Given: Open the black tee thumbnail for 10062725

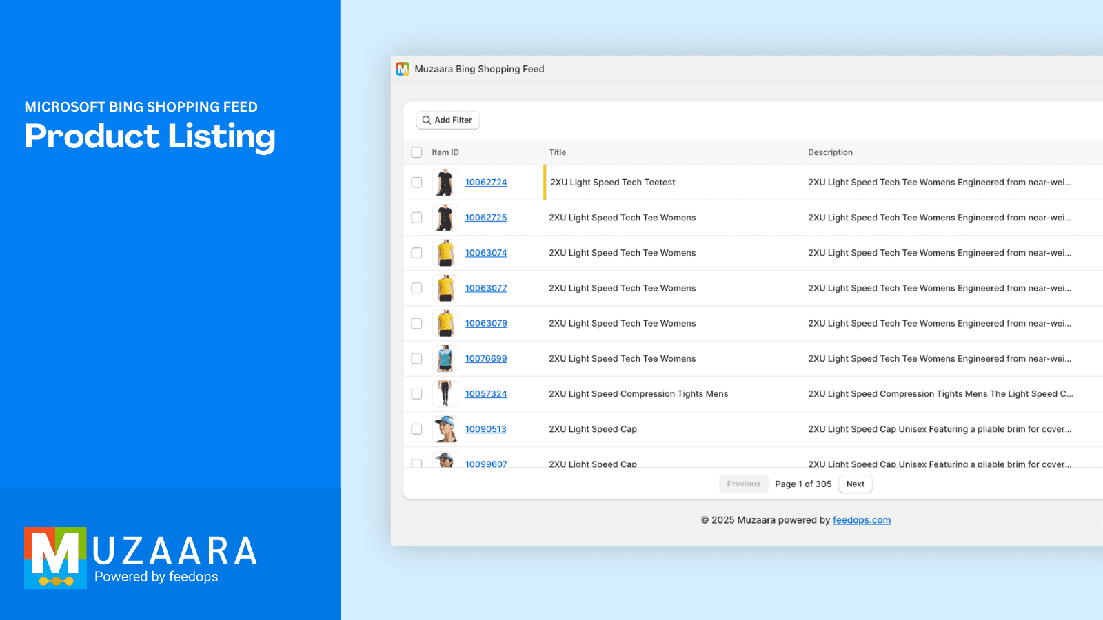Looking at the screenshot, I should tap(445, 218).
